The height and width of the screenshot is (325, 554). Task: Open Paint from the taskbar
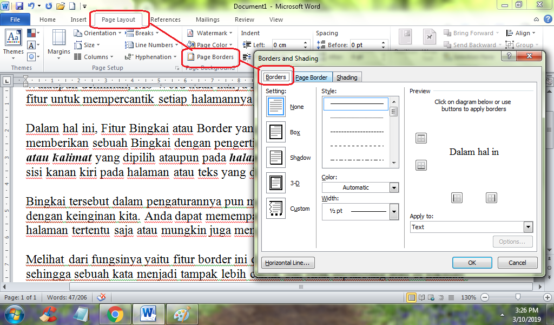tap(182, 315)
